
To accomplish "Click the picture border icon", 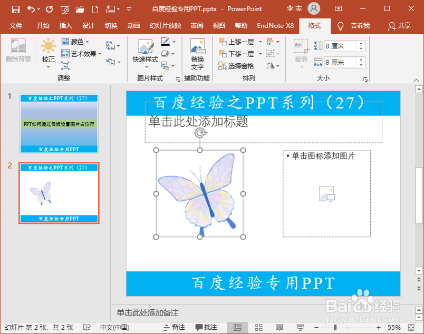I will (165, 42).
